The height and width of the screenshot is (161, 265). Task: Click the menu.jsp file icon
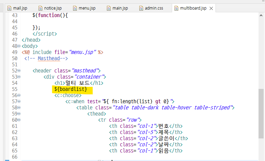click(x=75, y=8)
